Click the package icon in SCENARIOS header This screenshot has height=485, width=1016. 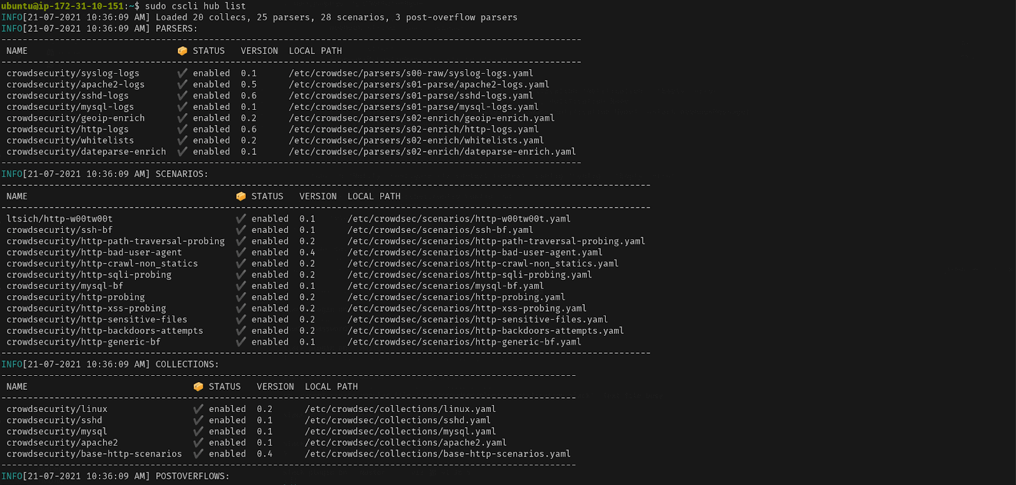241,197
